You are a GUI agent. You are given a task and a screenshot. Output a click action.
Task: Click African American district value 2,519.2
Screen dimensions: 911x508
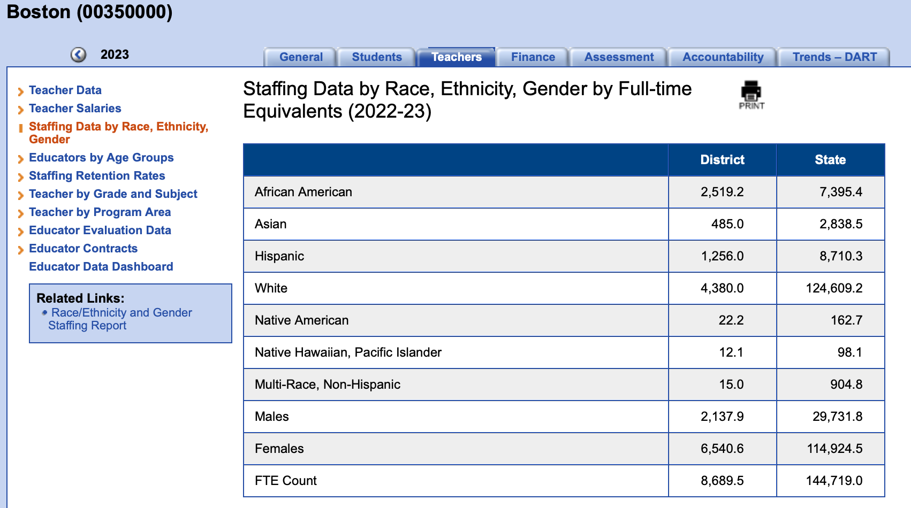[722, 192]
